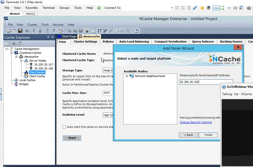253x167 pixels.
Task: Collapse the Server Nodes tree node
Action: click(21, 60)
